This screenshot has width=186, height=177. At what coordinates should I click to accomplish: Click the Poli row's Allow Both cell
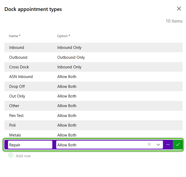(x=67, y=125)
